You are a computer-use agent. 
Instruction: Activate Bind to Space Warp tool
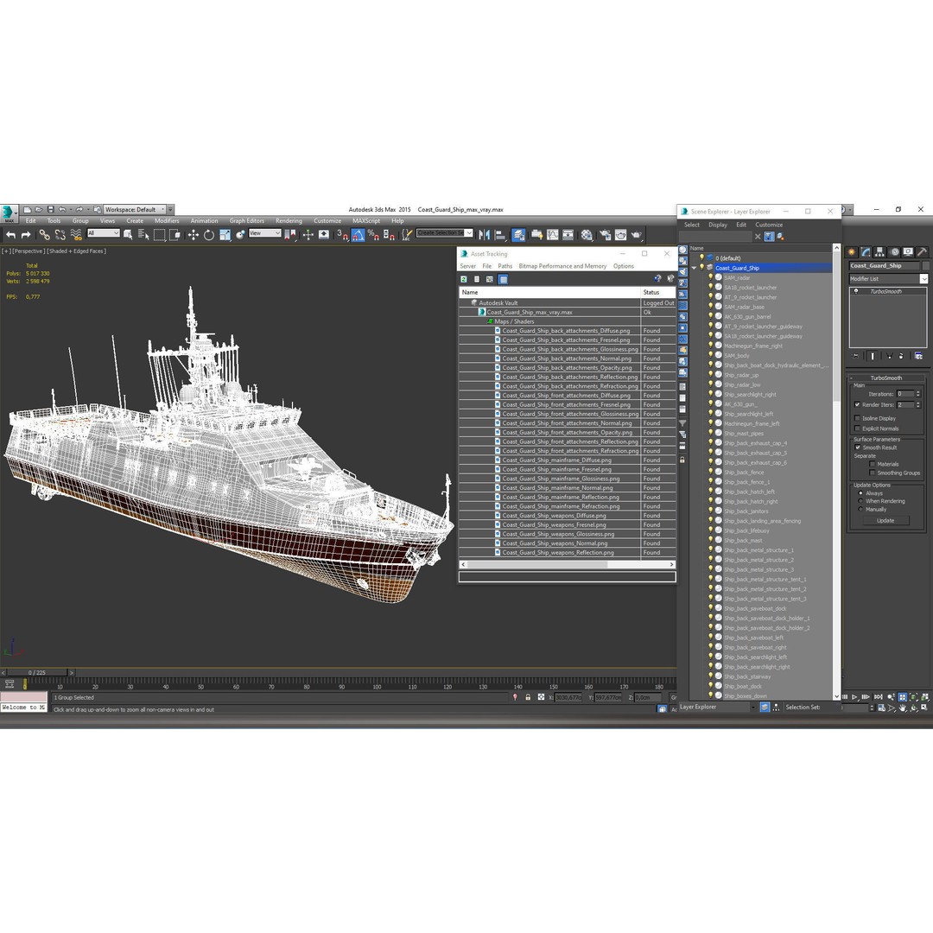pos(75,235)
